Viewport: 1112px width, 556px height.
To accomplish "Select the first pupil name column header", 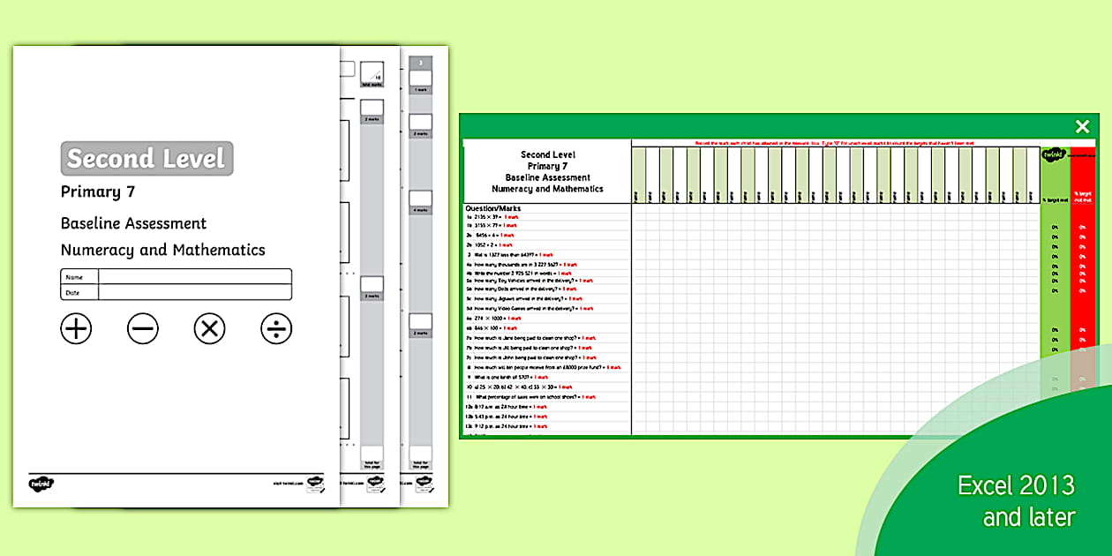I will coord(638,172).
